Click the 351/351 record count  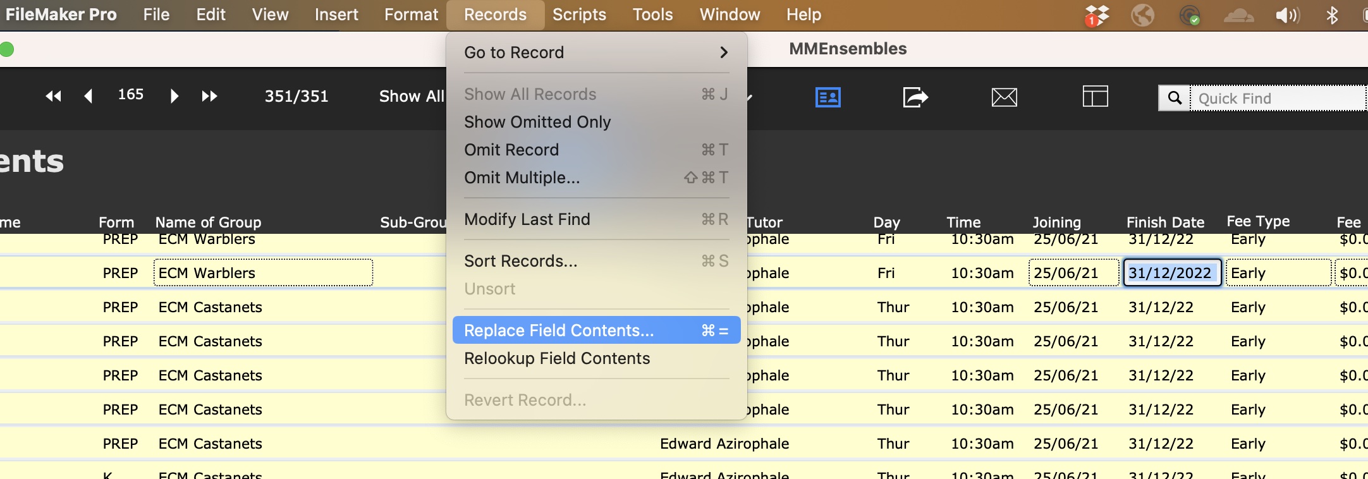click(x=296, y=96)
